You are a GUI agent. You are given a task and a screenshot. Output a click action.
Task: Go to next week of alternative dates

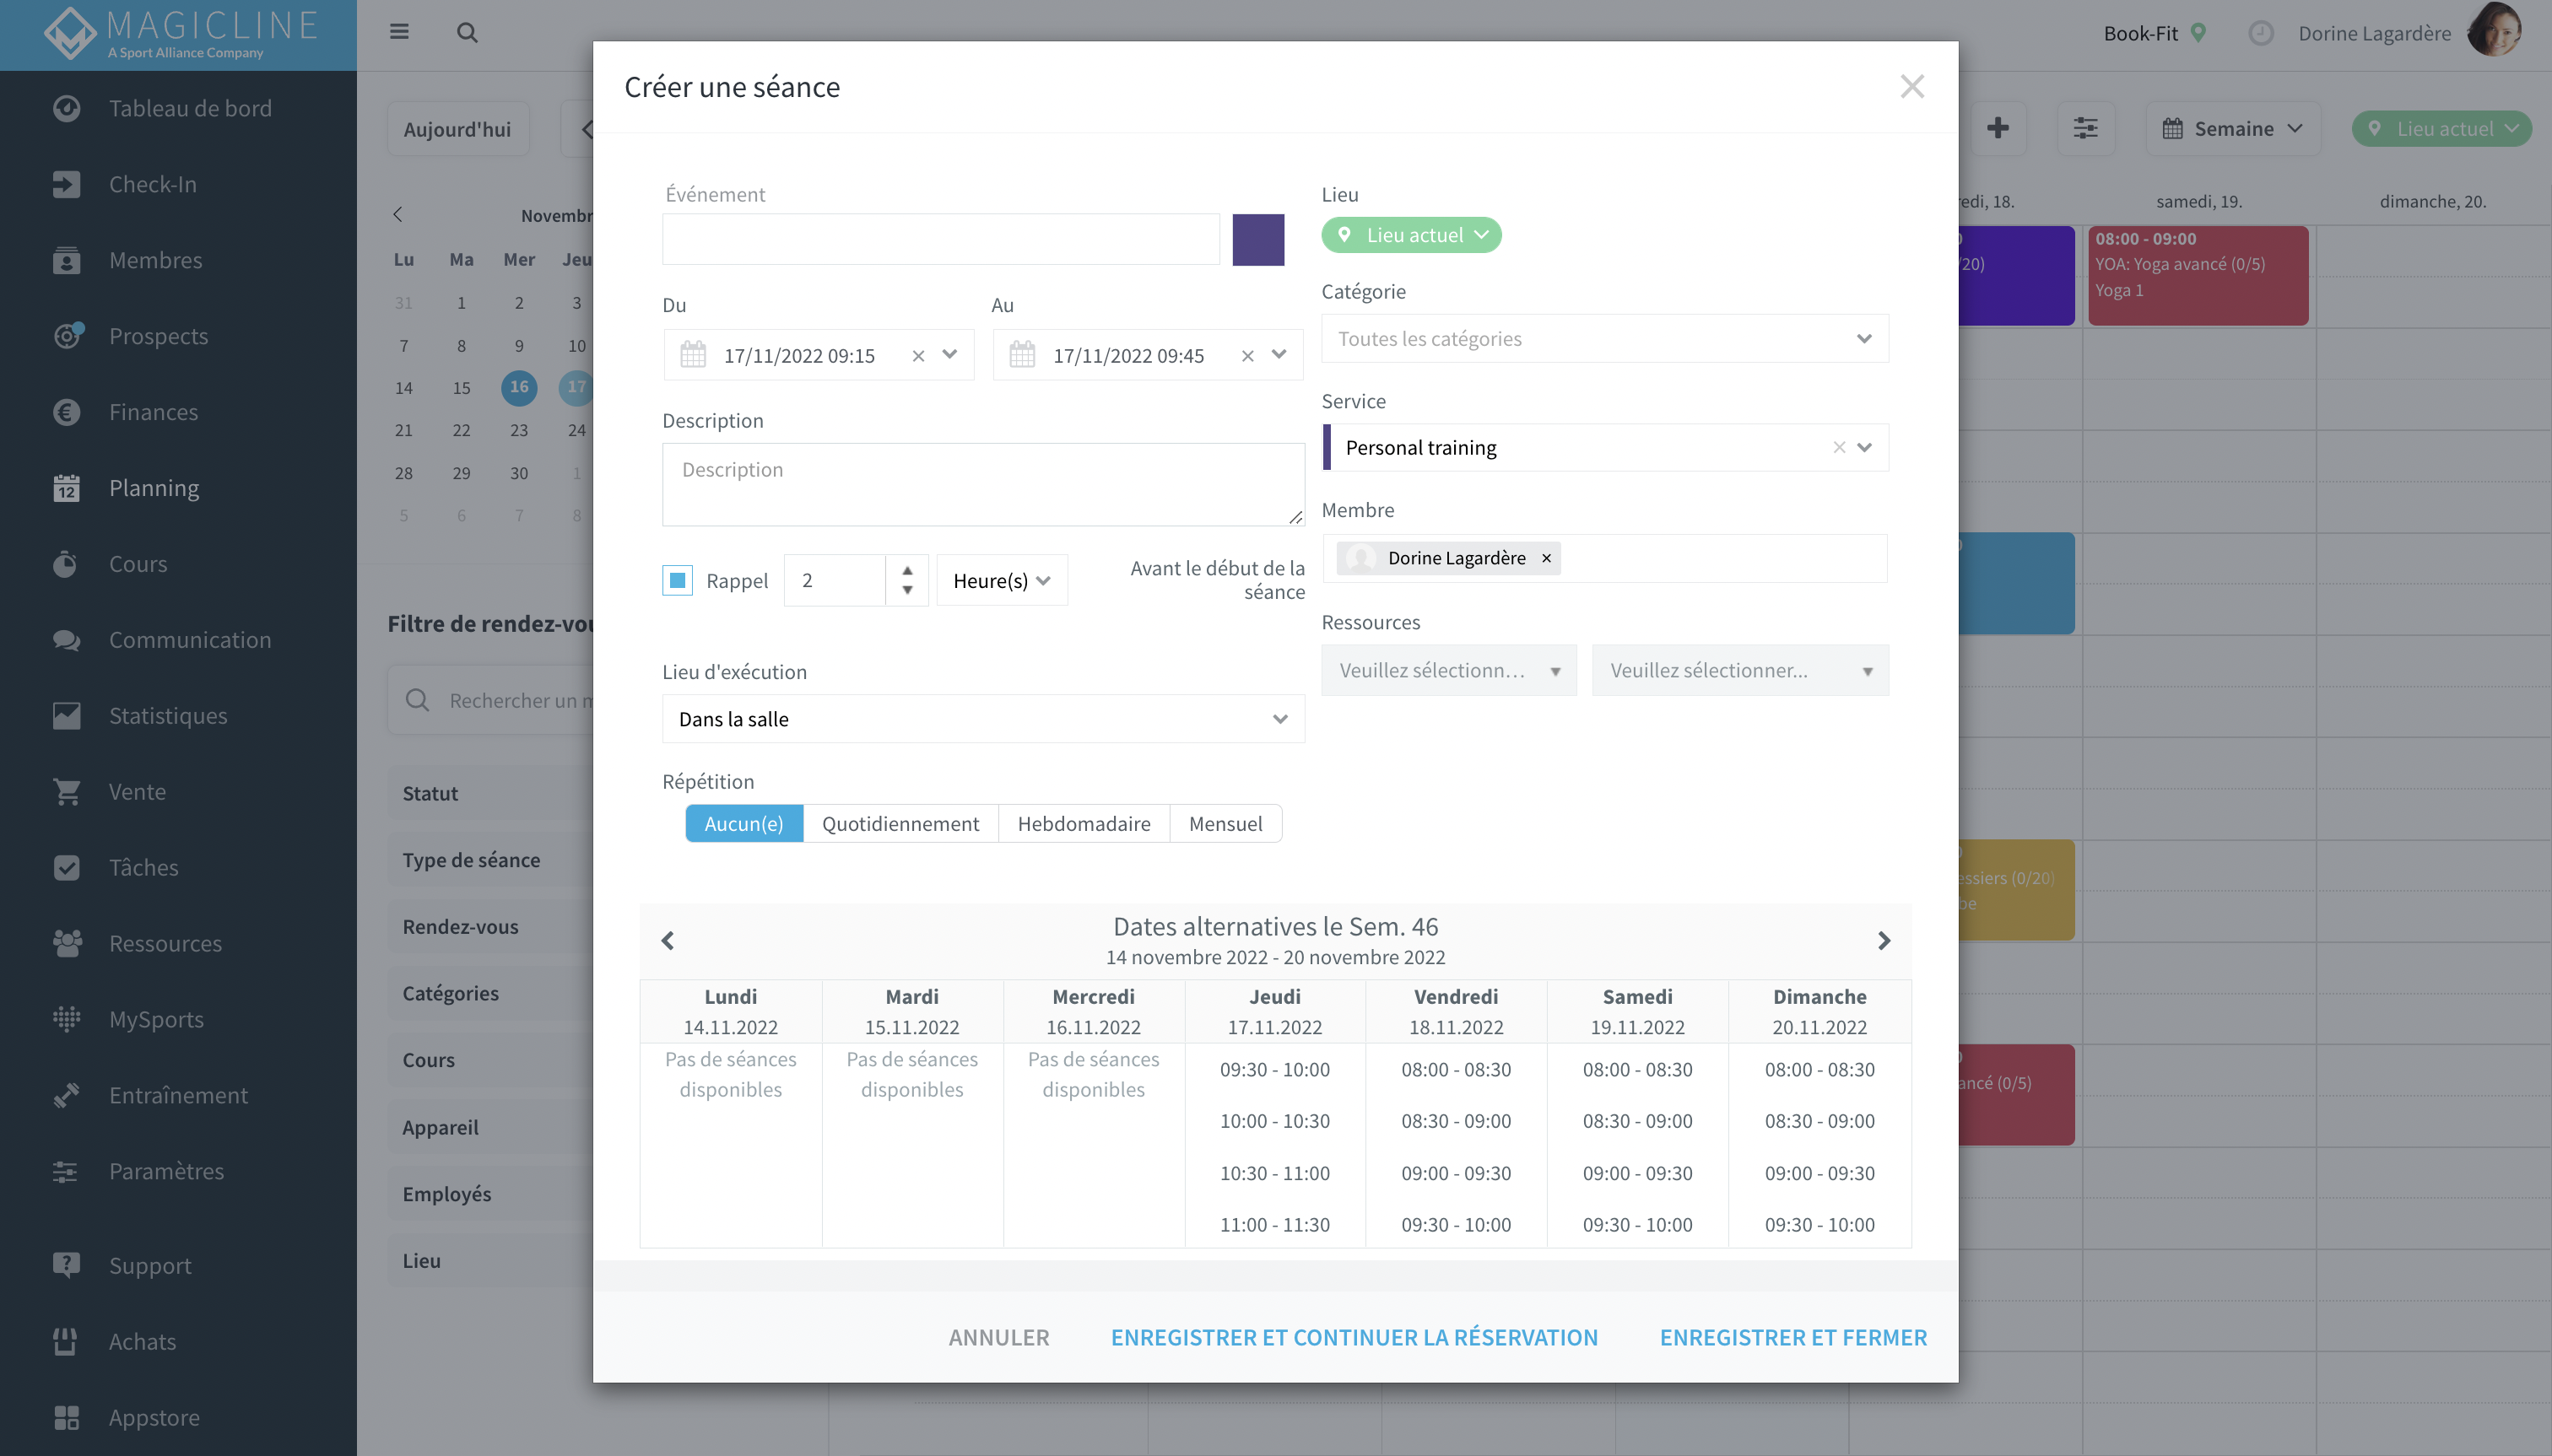pos(1884,941)
